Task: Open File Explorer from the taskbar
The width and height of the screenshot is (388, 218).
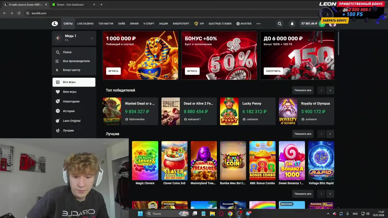Action: coord(212,214)
